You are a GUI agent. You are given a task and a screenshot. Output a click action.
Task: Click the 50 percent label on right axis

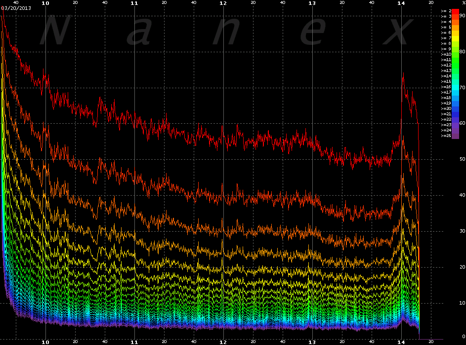462,159
